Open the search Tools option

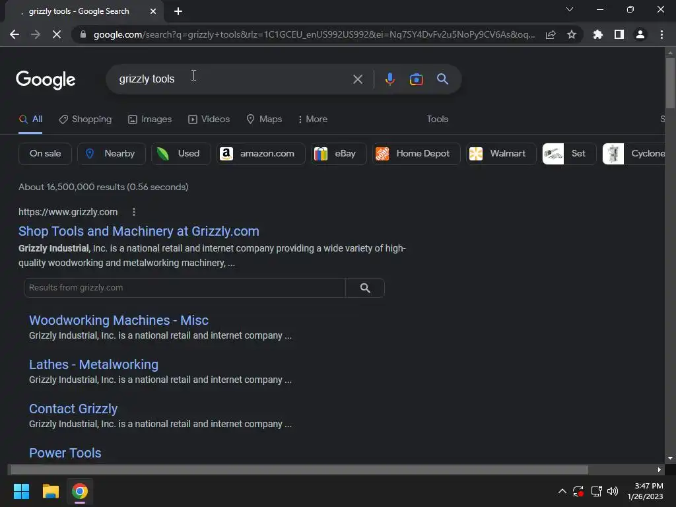[x=437, y=119]
